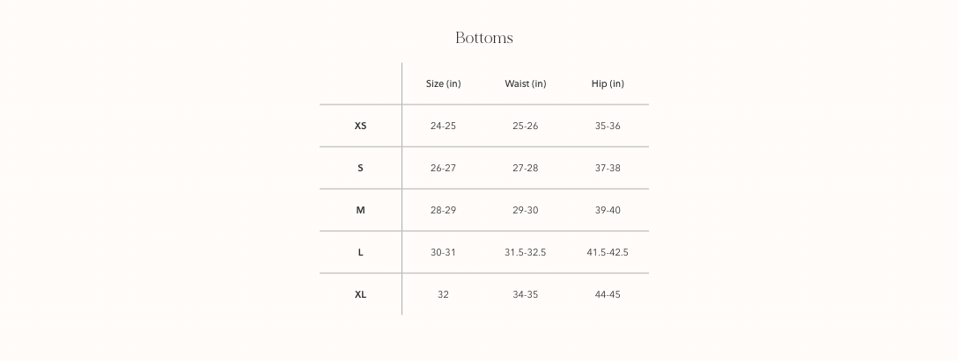Select the 27-28 waist cell
This screenshot has width=958, height=361.
coord(525,168)
